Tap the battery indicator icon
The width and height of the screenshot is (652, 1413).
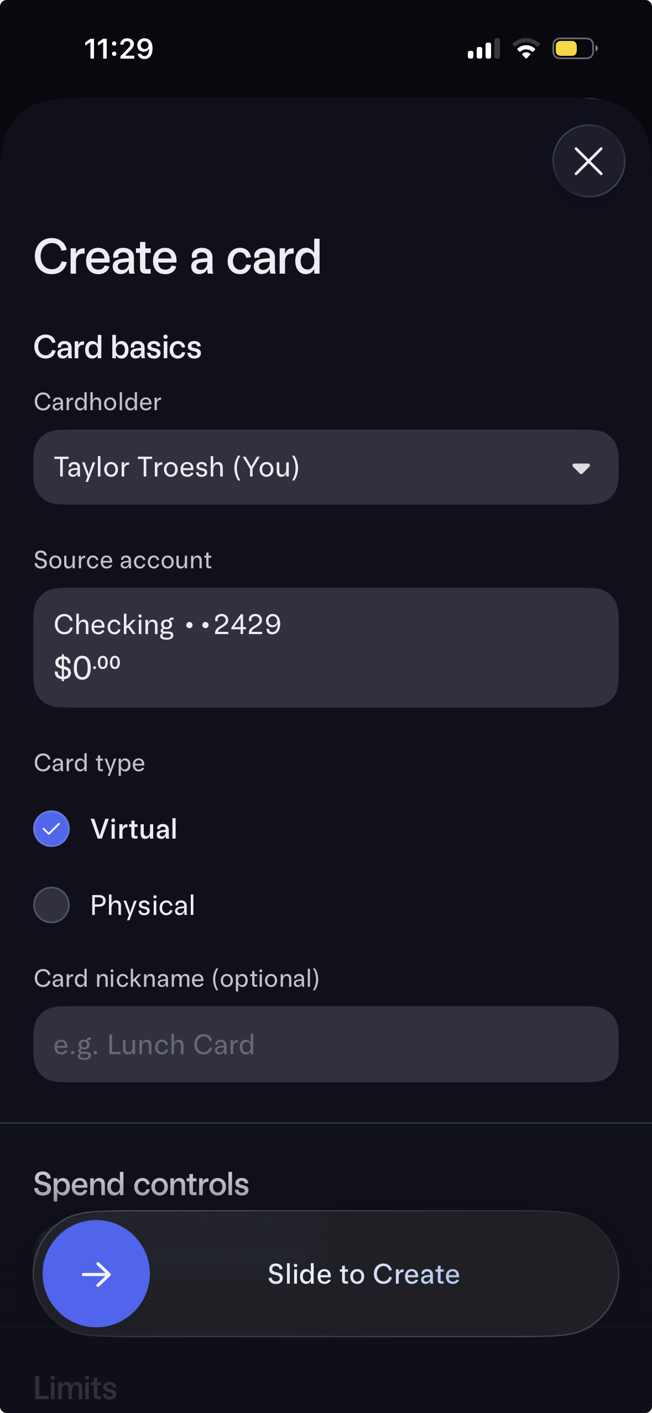point(575,49)
